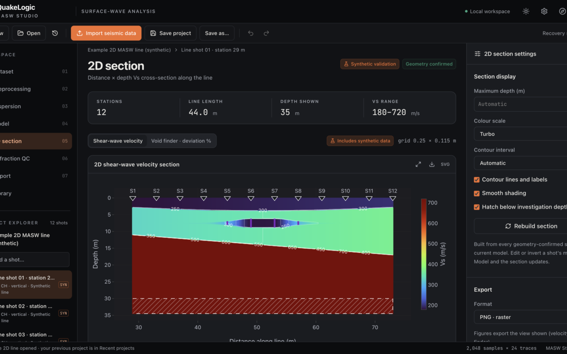Select shot 01 in the project explorer

coord(36,285)
